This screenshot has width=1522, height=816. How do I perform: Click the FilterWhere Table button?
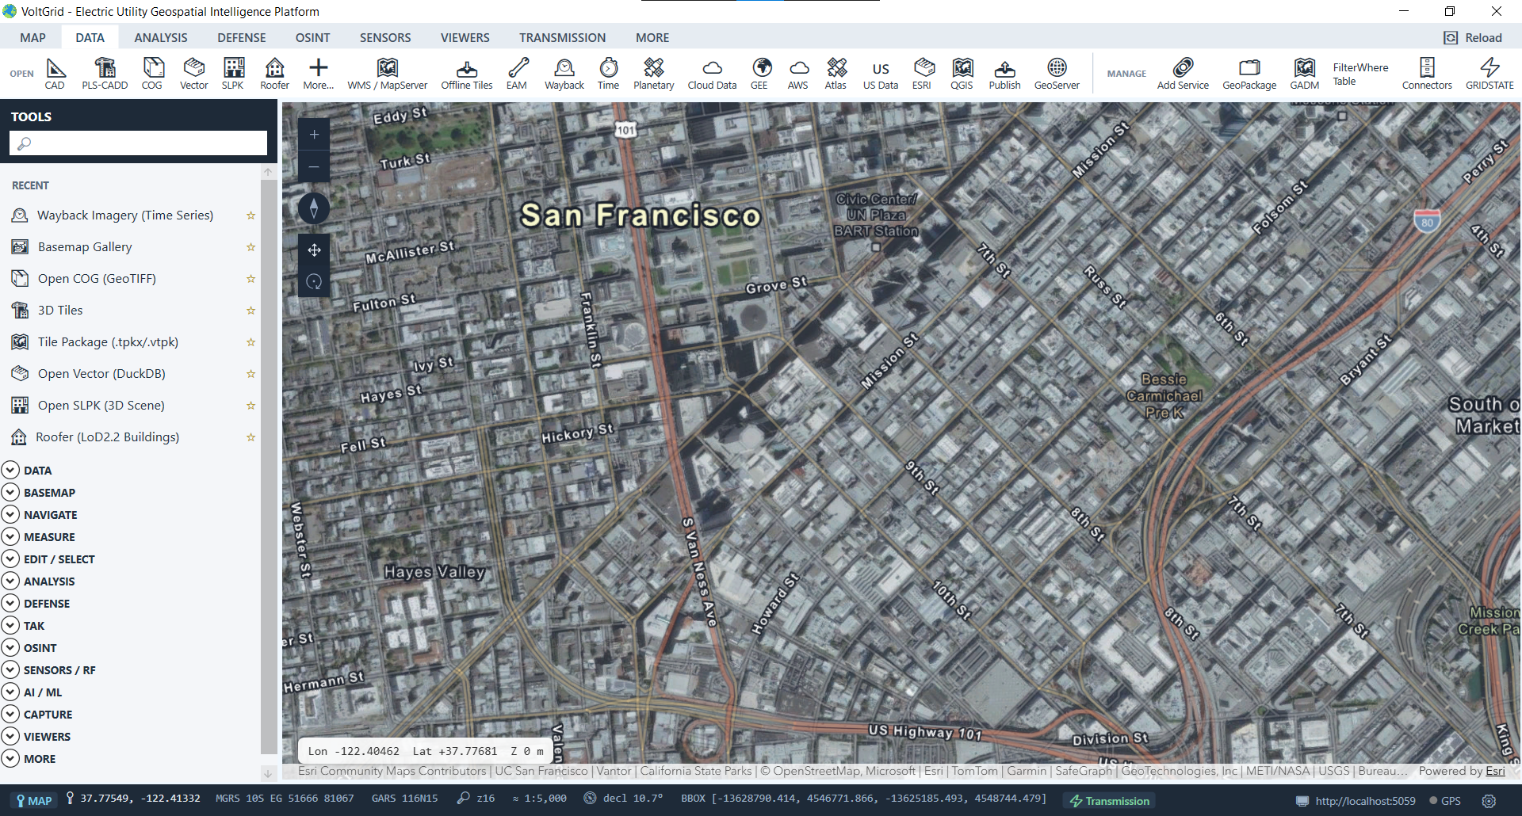pyautogui.click(x=1360, y=74)
